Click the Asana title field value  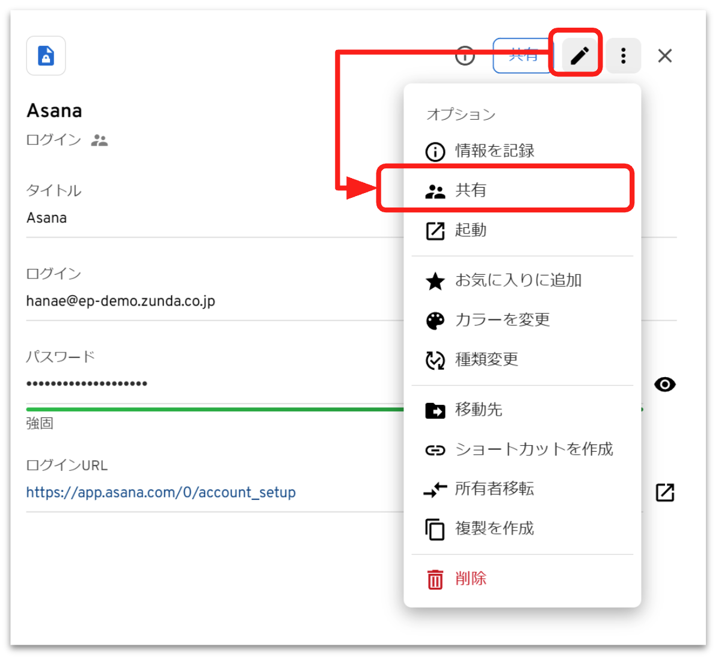[x=47, y=218]
